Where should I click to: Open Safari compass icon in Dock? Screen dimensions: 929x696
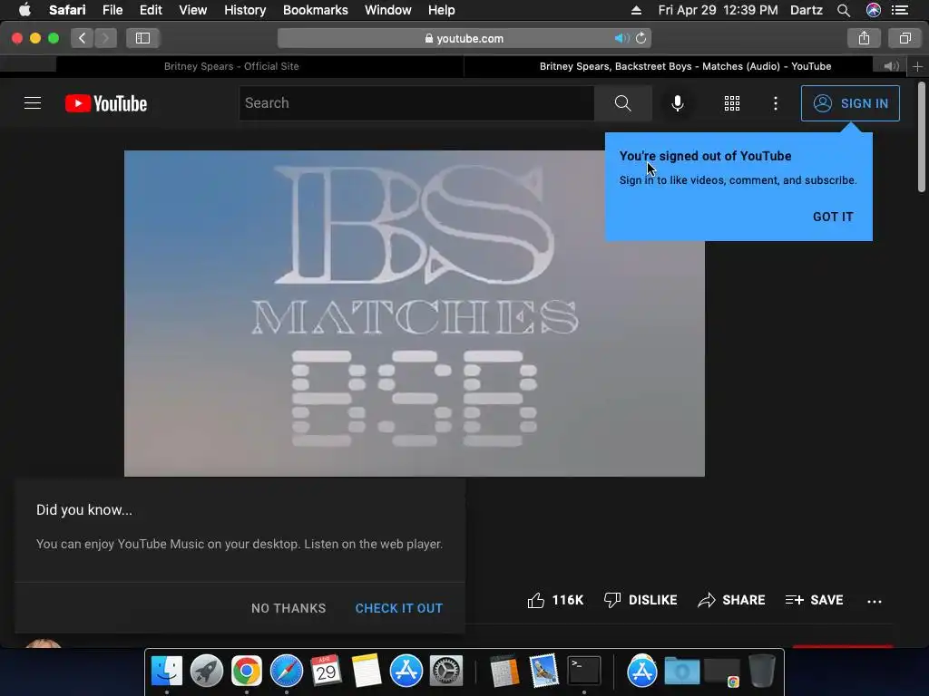click(286, 671)
